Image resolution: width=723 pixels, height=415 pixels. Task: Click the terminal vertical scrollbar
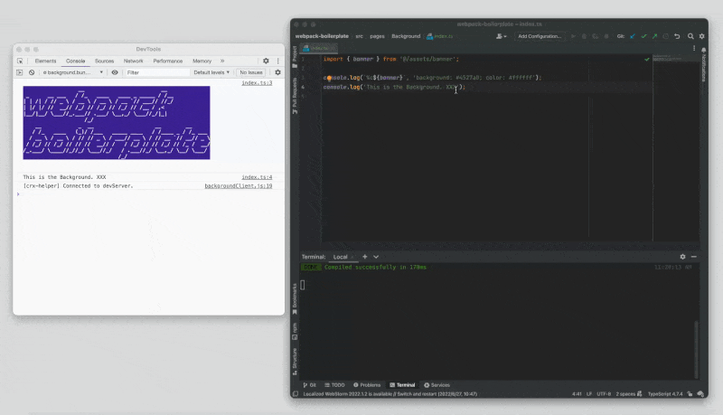[x=696, y=349]
